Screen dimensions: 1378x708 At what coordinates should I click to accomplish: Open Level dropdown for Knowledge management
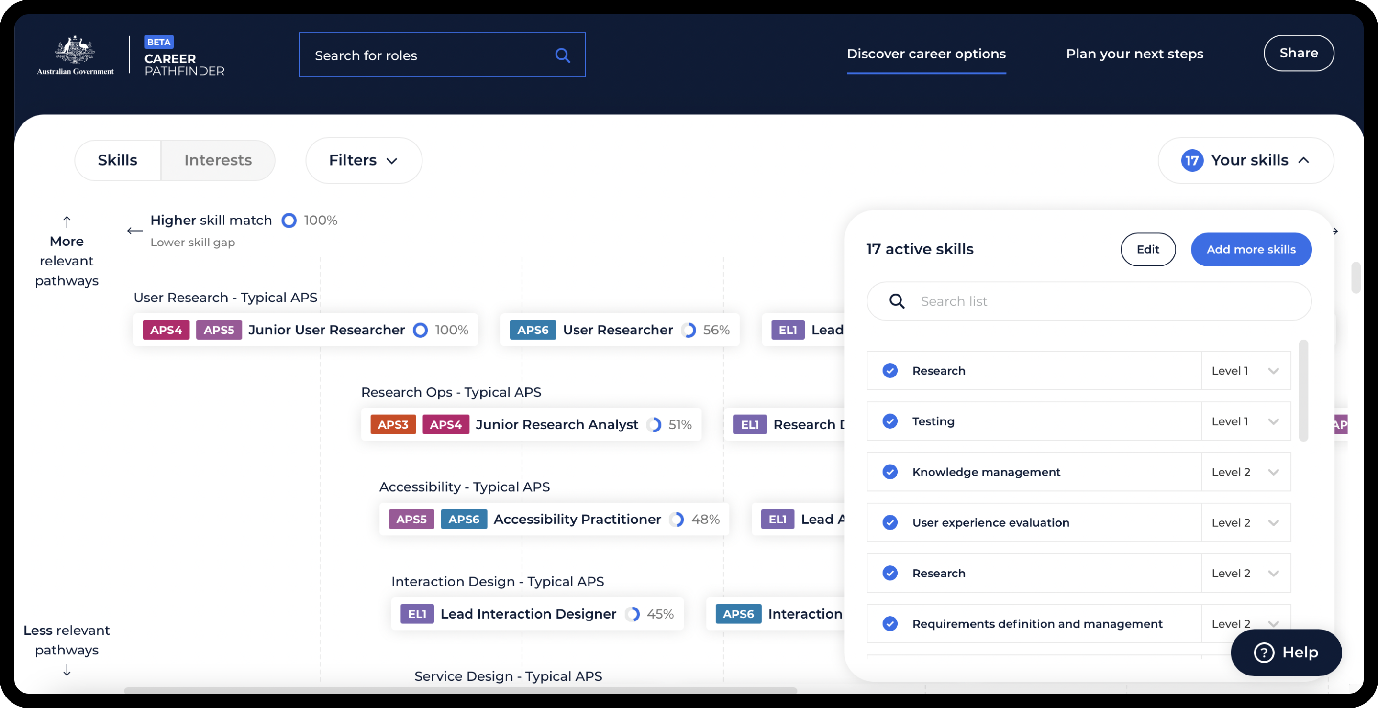pyautogui.click(x=1245, y=472)
